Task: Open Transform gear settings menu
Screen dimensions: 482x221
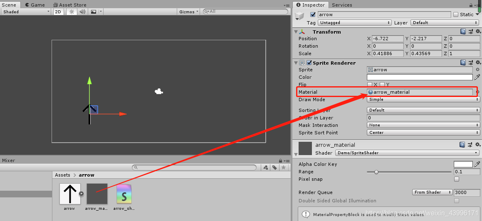Action: point(478,32)
